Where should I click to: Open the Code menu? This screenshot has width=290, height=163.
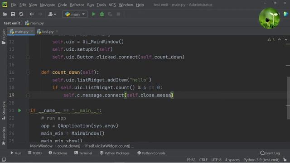click(63, 5)
